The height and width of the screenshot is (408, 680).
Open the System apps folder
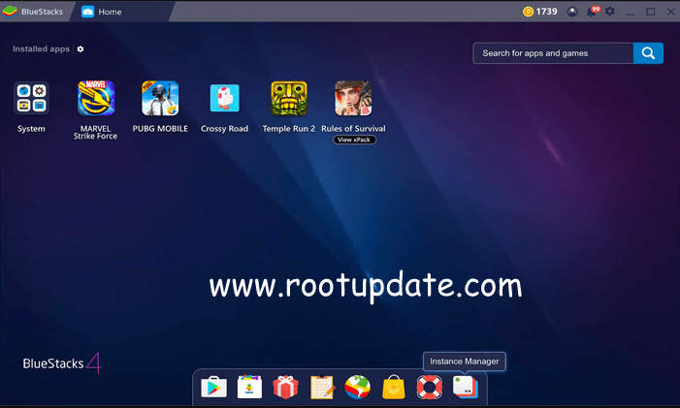click(31, 99)
